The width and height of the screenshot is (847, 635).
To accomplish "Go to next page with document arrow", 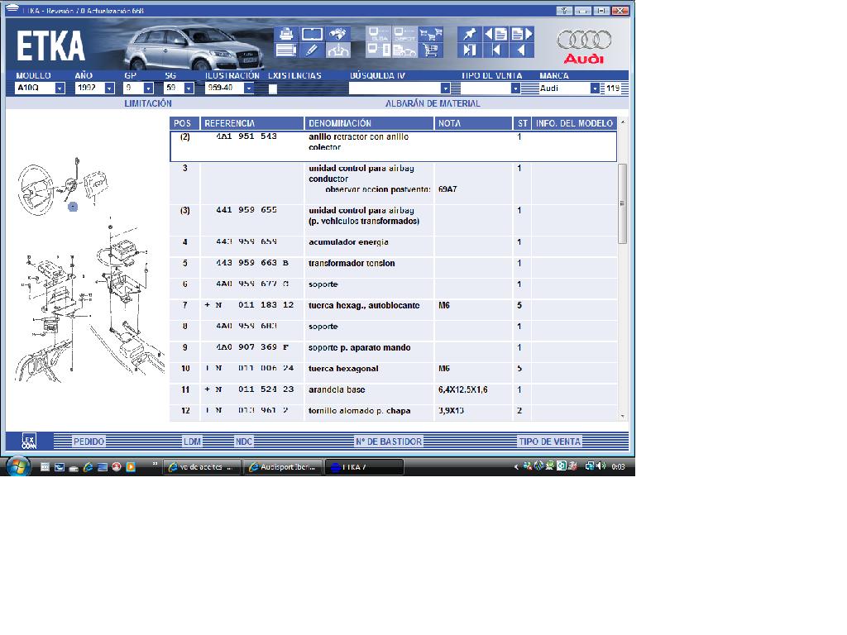I will click(522, 34).
